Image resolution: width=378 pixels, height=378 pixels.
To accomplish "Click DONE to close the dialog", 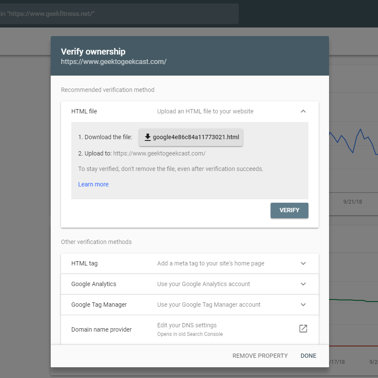I will coord(308,356).
